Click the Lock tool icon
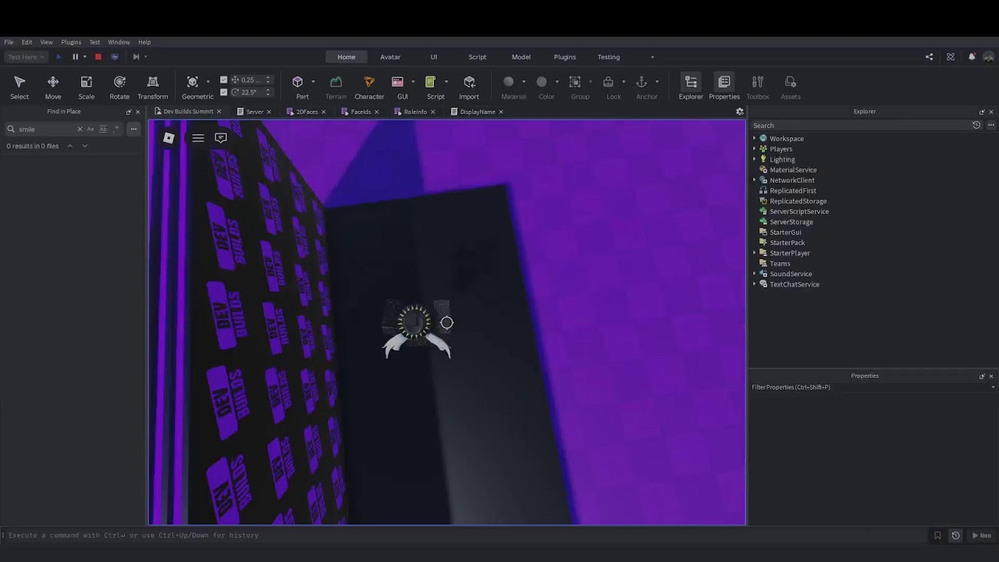Screen dimensions: 999x562 [609, 81]
